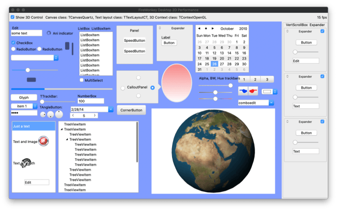
Task: Open the comboedit dropdown arrow
Action: coord(271,103)
